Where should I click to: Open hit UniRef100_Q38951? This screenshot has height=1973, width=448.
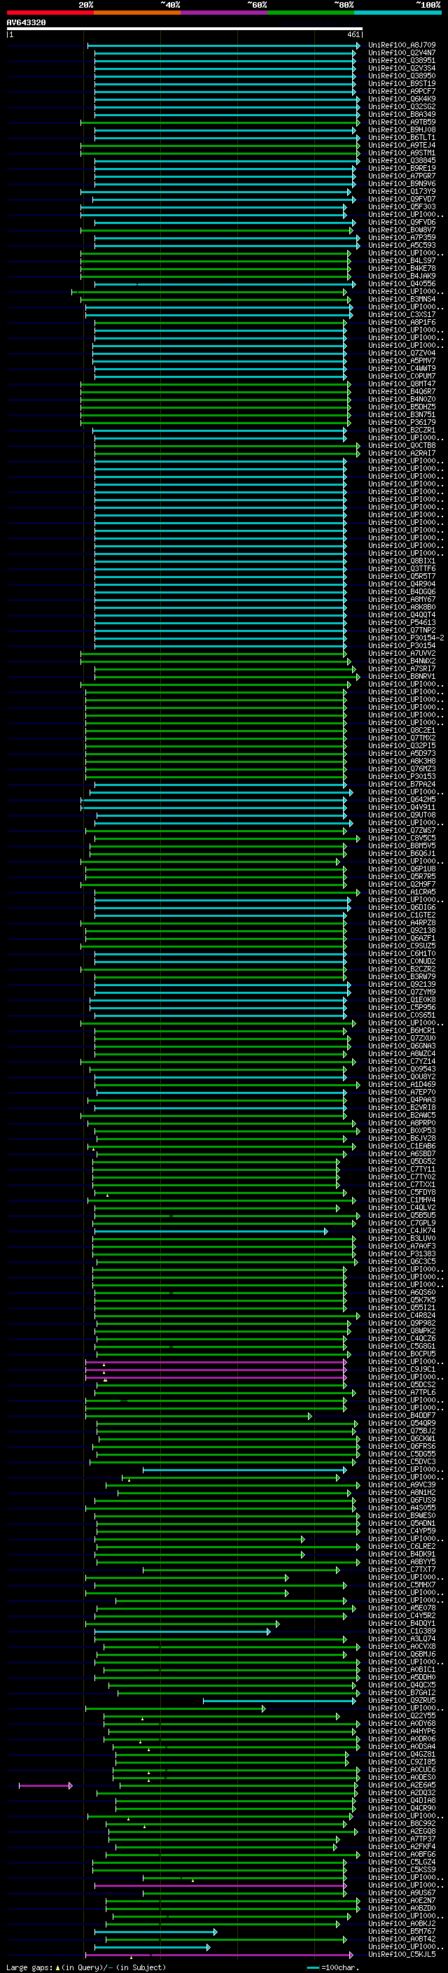pyautogui.click(x=402, y=60)
